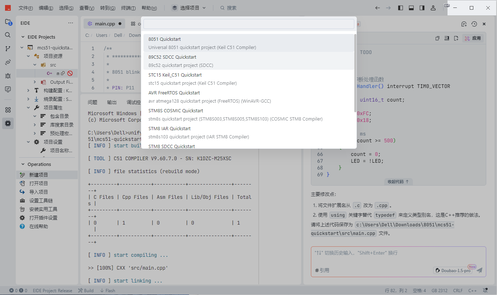
Task: Click 安装实用工具 in Operations
Action: click(47, 209)
